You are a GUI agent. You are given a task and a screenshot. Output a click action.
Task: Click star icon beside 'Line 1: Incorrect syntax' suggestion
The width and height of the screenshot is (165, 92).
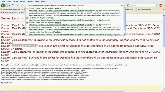click(x=27, y=18)
